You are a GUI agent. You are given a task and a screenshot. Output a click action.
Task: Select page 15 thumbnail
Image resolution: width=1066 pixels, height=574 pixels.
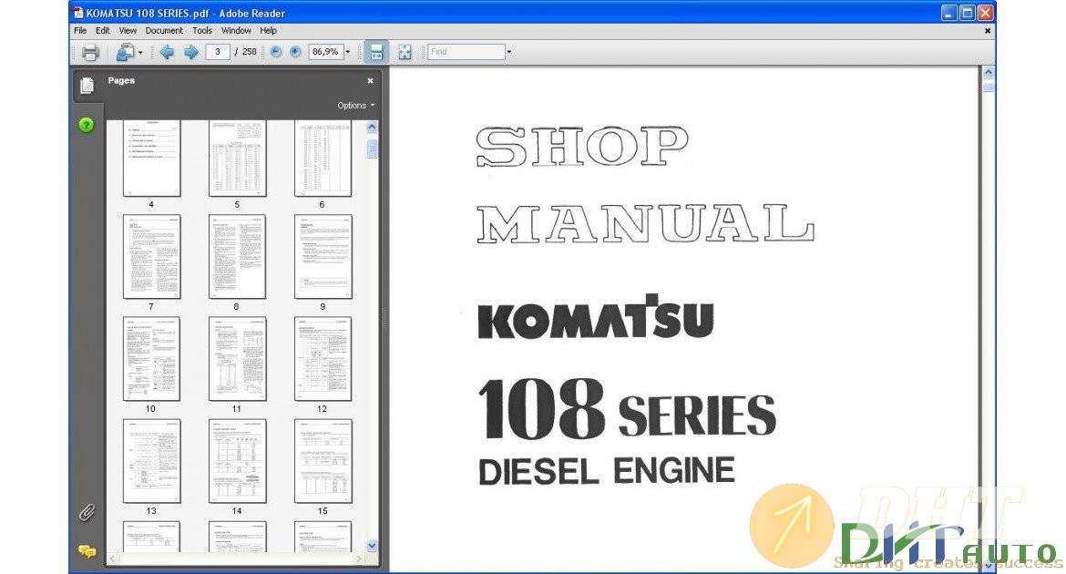tap(323, 461)
